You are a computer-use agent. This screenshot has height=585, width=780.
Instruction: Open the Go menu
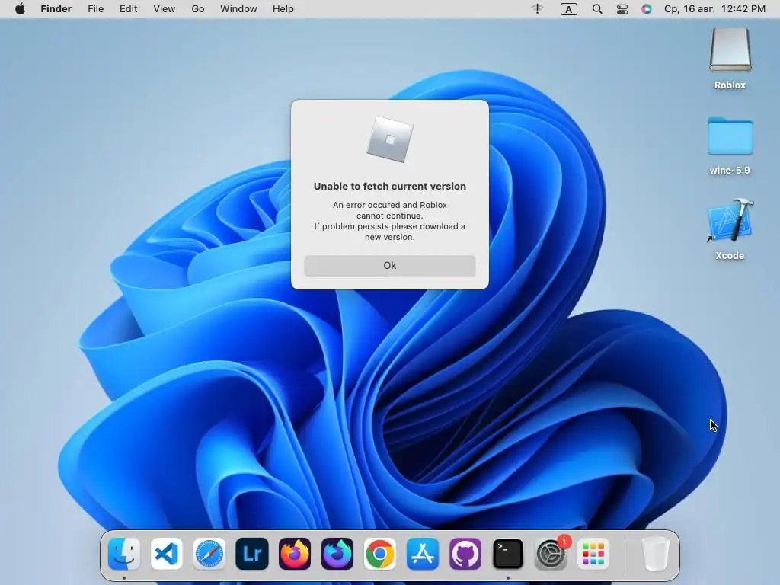pyautogui.click(x=198, y=9)
